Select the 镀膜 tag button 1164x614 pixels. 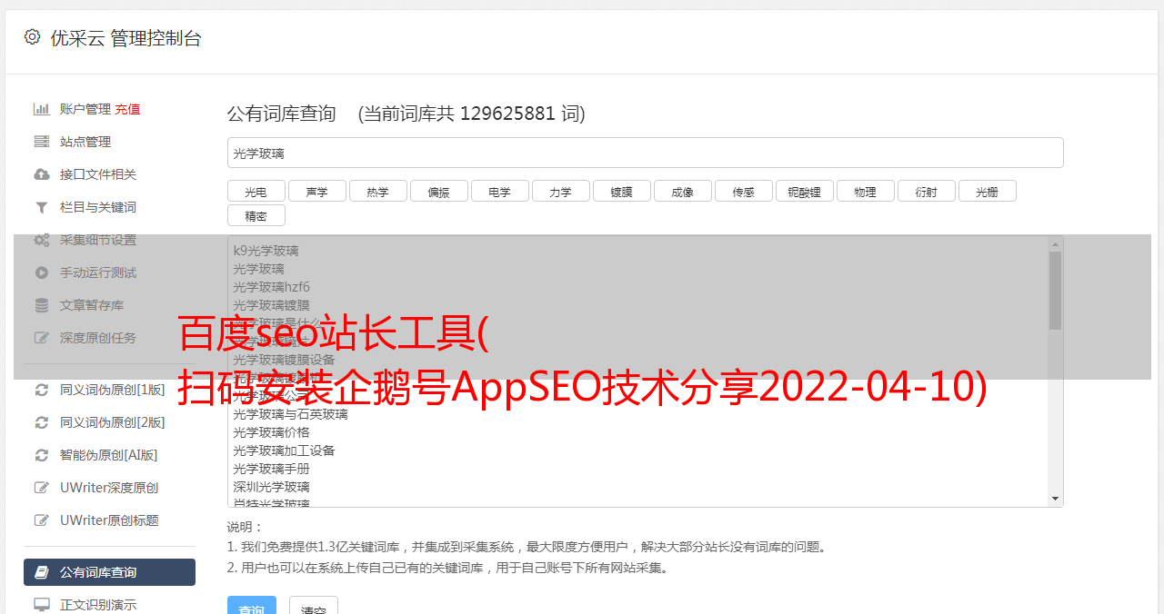pyautogui.click(x=621, y=191)
